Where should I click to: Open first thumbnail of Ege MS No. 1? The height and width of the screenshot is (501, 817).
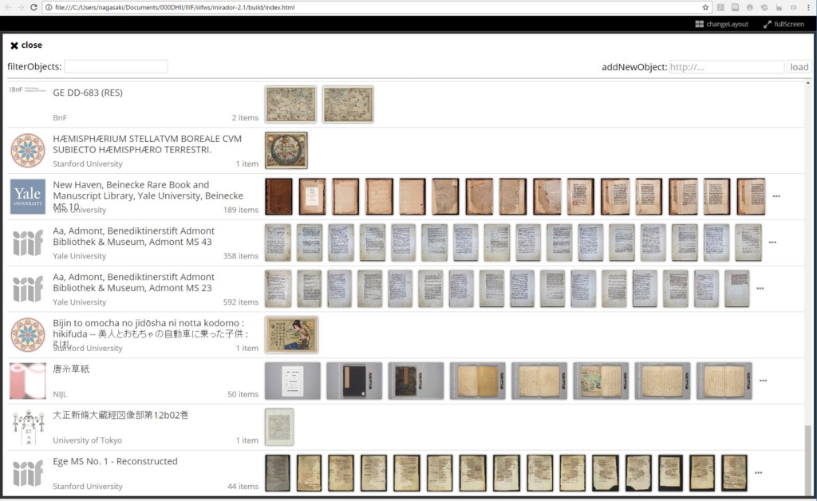(x=278, y=473)
